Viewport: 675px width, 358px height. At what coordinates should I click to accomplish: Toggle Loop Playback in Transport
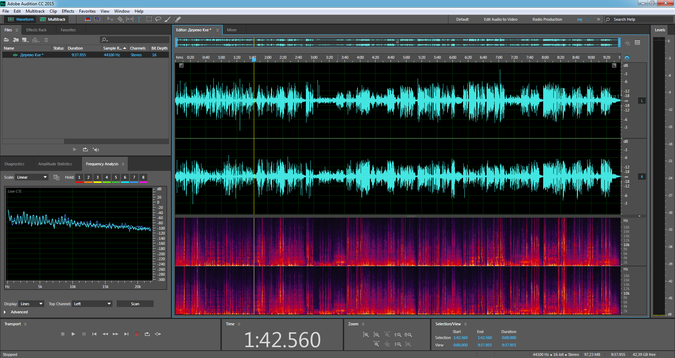click(147, 334)
